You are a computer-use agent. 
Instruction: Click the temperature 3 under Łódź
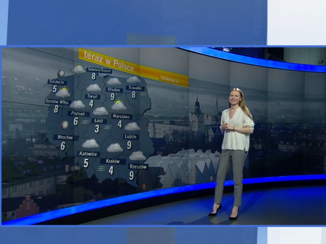point(97,129)
